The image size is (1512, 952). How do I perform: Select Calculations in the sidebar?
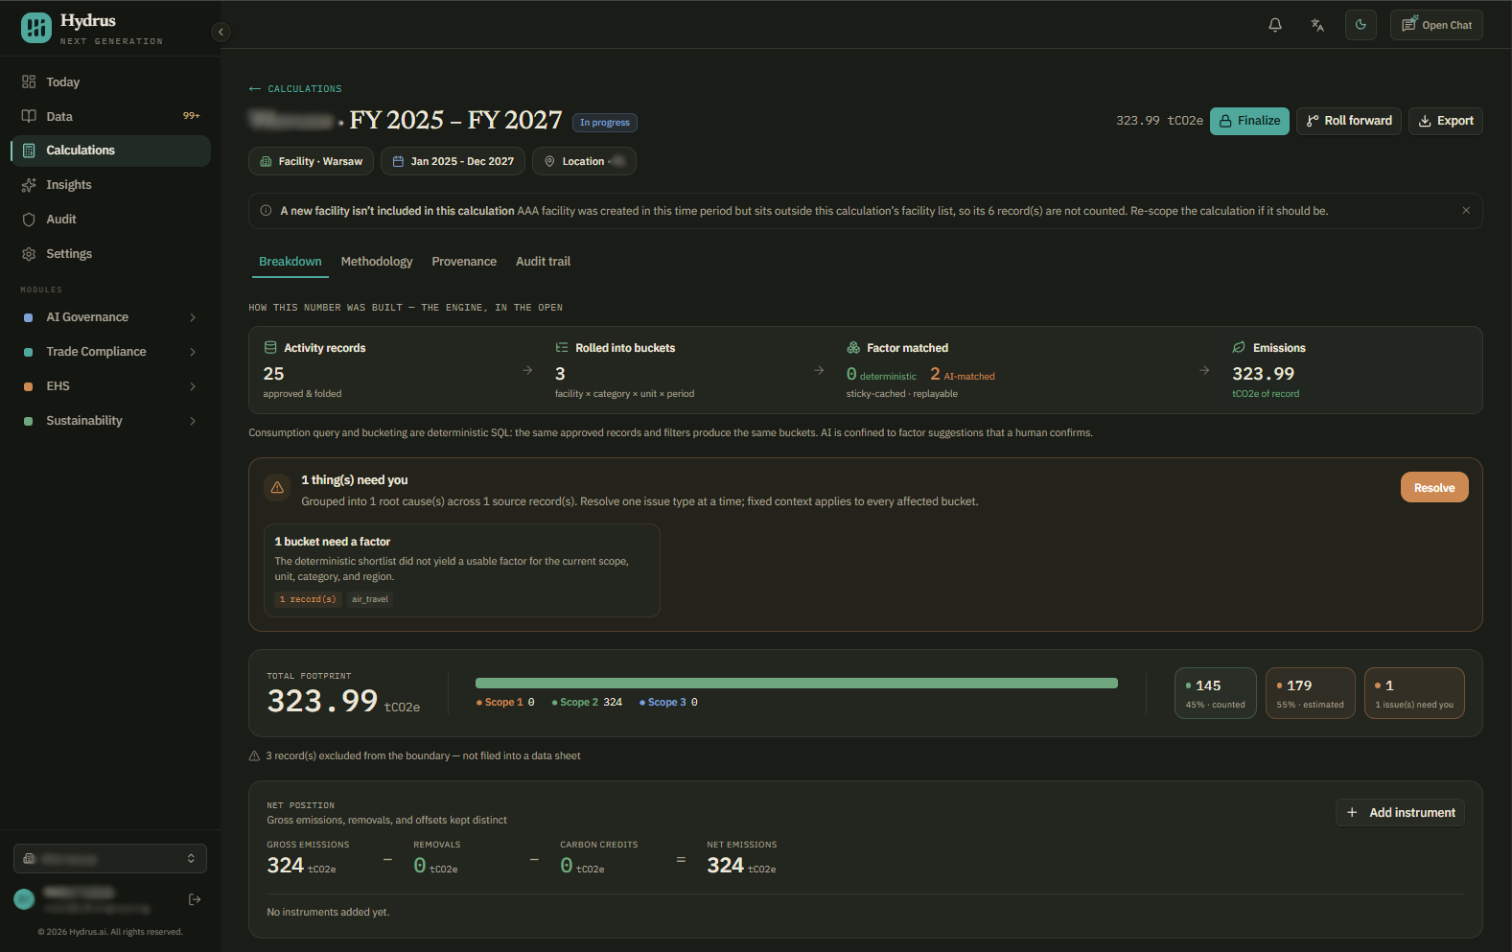(110, 151)
